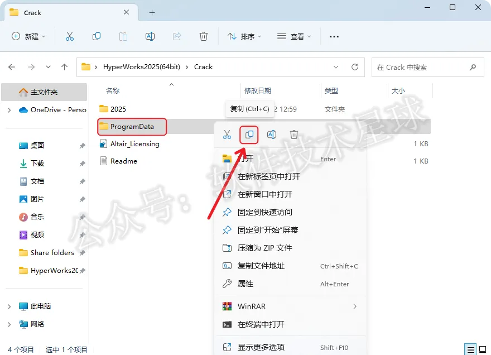Choose 属性 (Properties) from the context menu

pyautogui.click(x=291, y=284)
